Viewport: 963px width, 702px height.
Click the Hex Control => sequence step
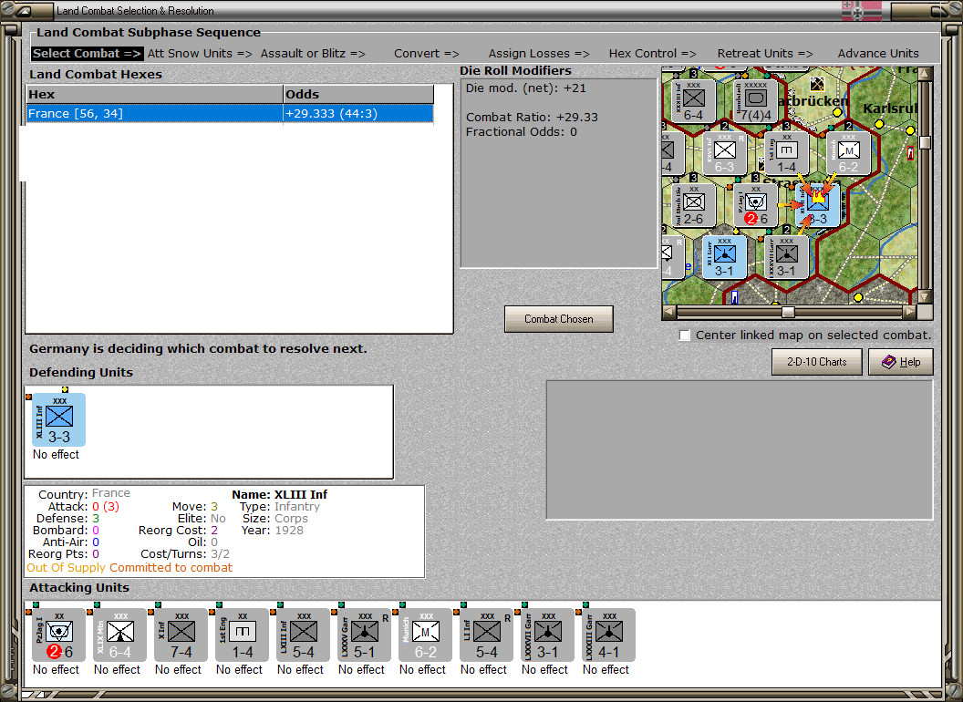652,54
